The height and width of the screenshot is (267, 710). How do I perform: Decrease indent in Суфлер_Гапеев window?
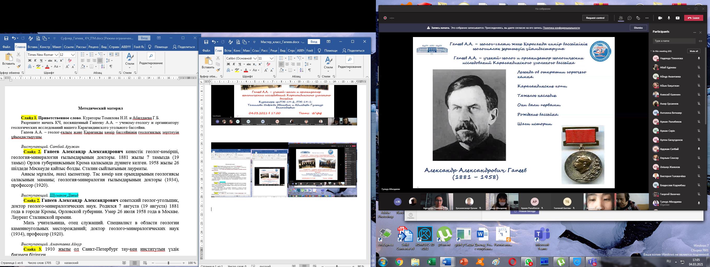[x=111, y=54]
